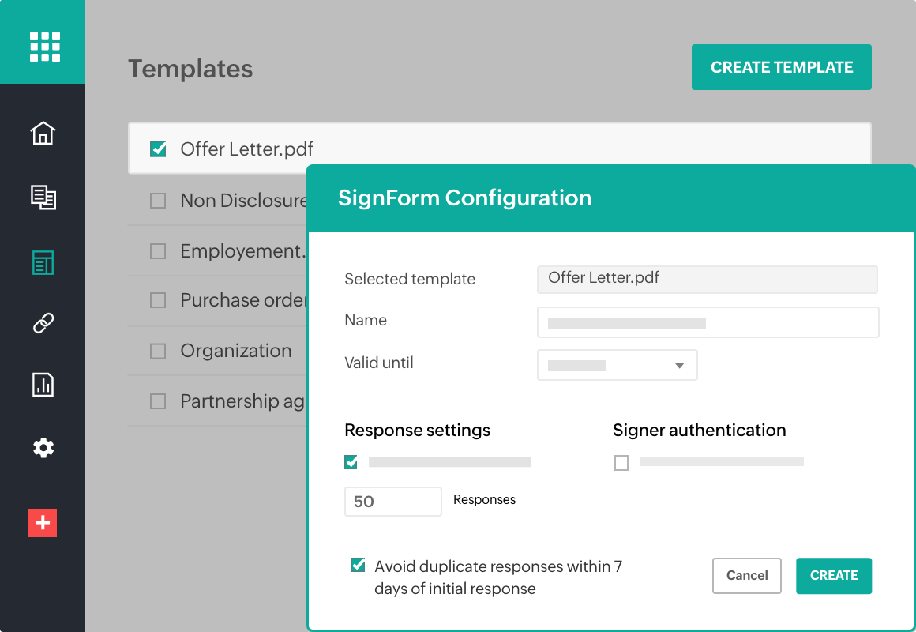Open Settings gear in sidebar
Screen dimensions: 916x632
(x=43, y=448)
